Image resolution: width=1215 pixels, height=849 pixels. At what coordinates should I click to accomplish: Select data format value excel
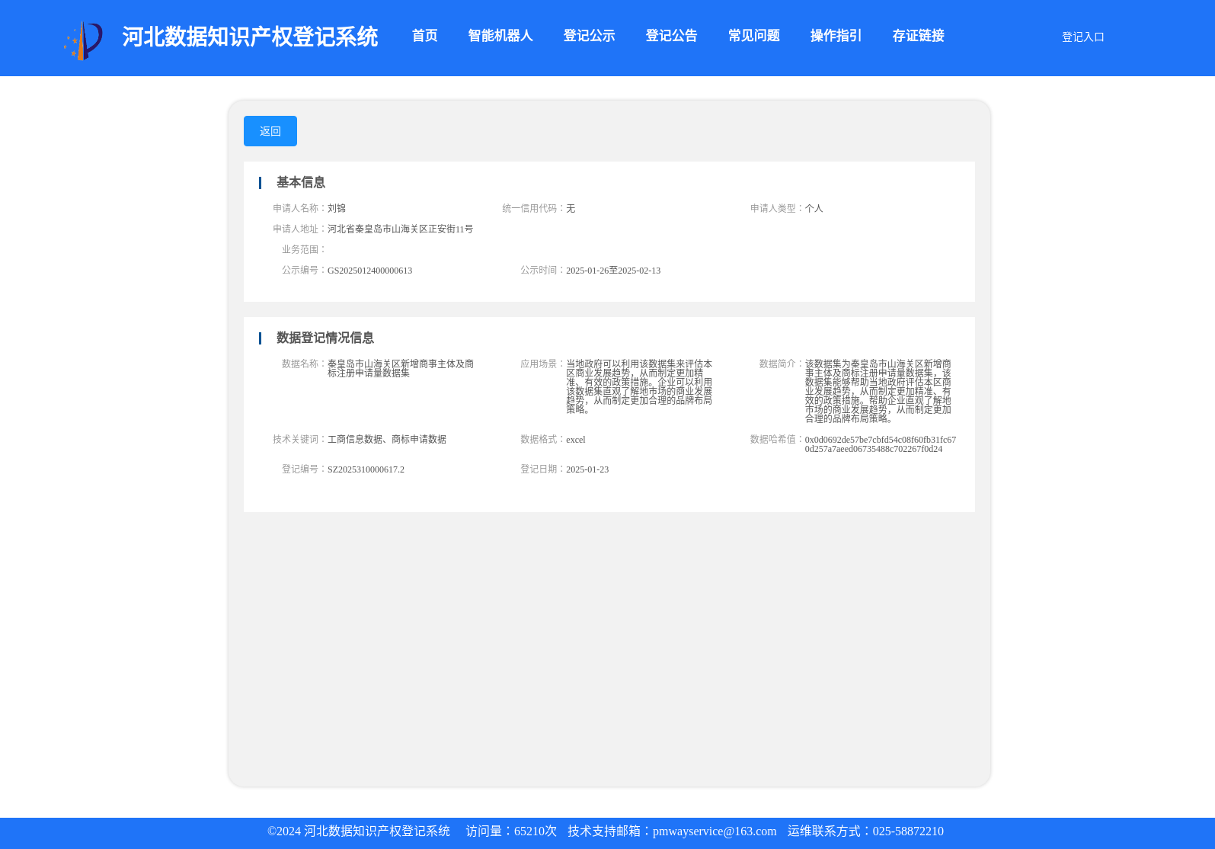(576, 440)
